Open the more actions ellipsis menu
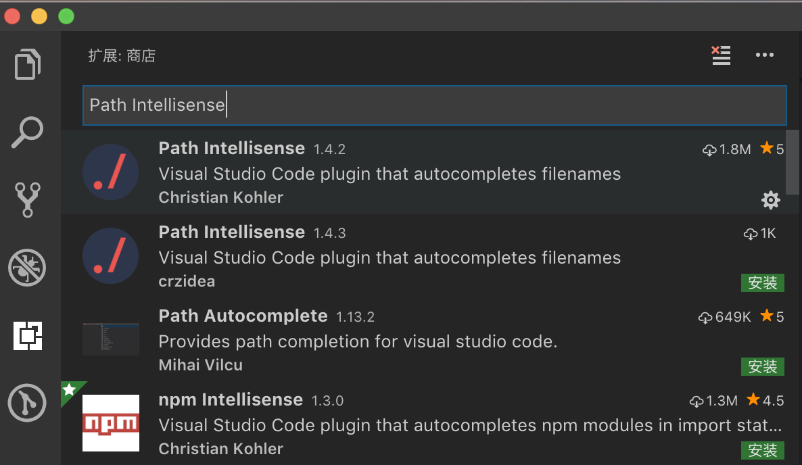Image resolution: width=802 pixels, height=465 pixels. click(764, 55)
